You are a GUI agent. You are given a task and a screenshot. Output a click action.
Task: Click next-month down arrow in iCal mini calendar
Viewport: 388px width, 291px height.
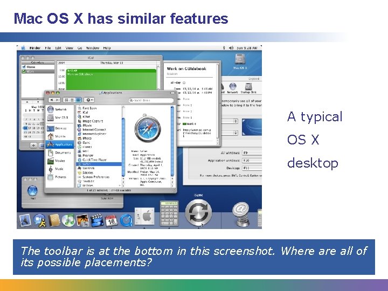point(38,102)
